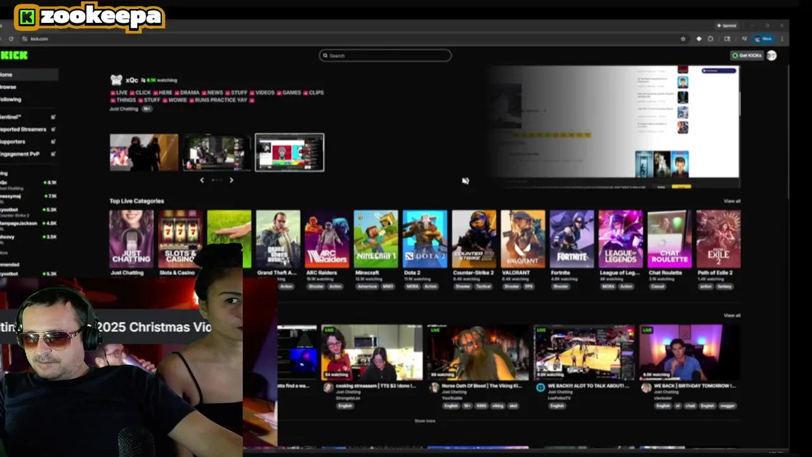Select the second featured carousel thumbnail

217,152
